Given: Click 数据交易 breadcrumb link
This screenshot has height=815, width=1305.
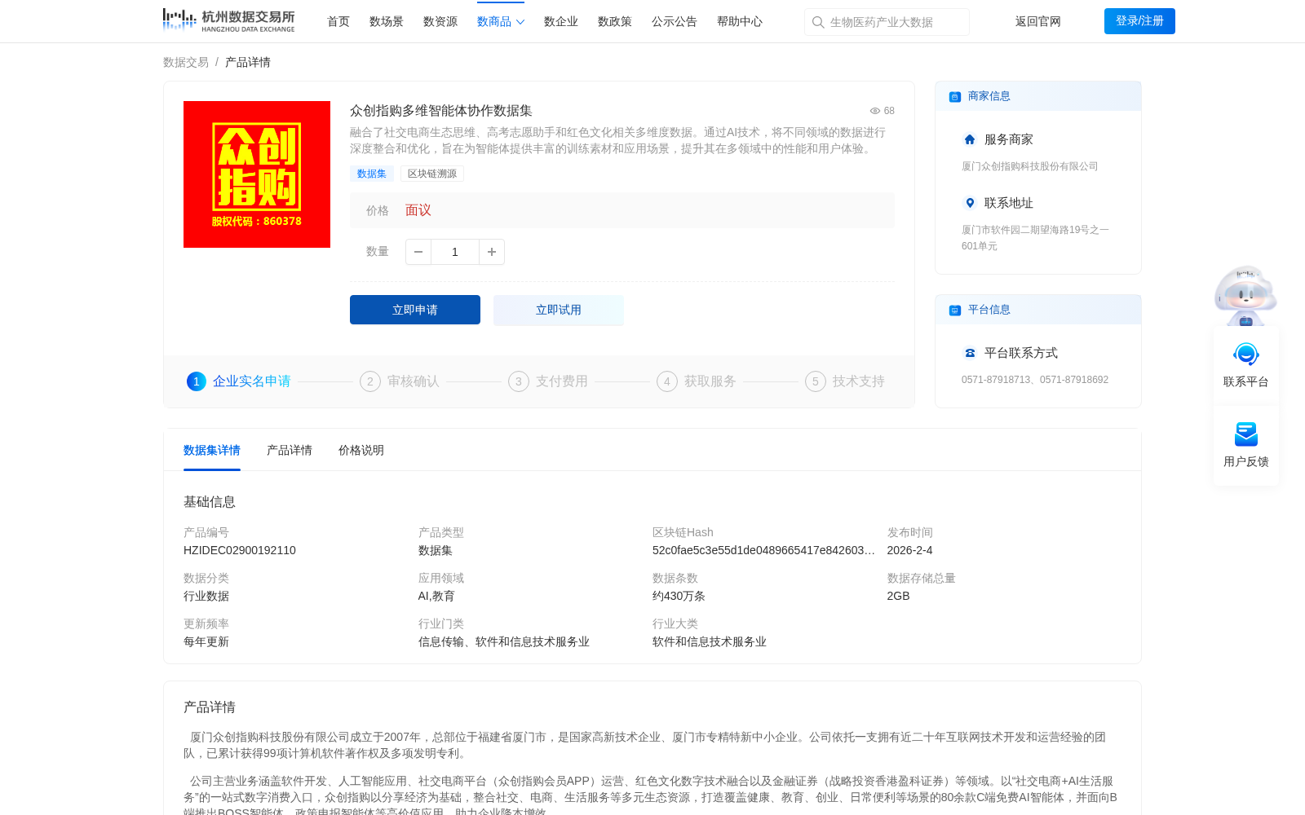Looking at the screenshot, I should click(x=186, y=62).
